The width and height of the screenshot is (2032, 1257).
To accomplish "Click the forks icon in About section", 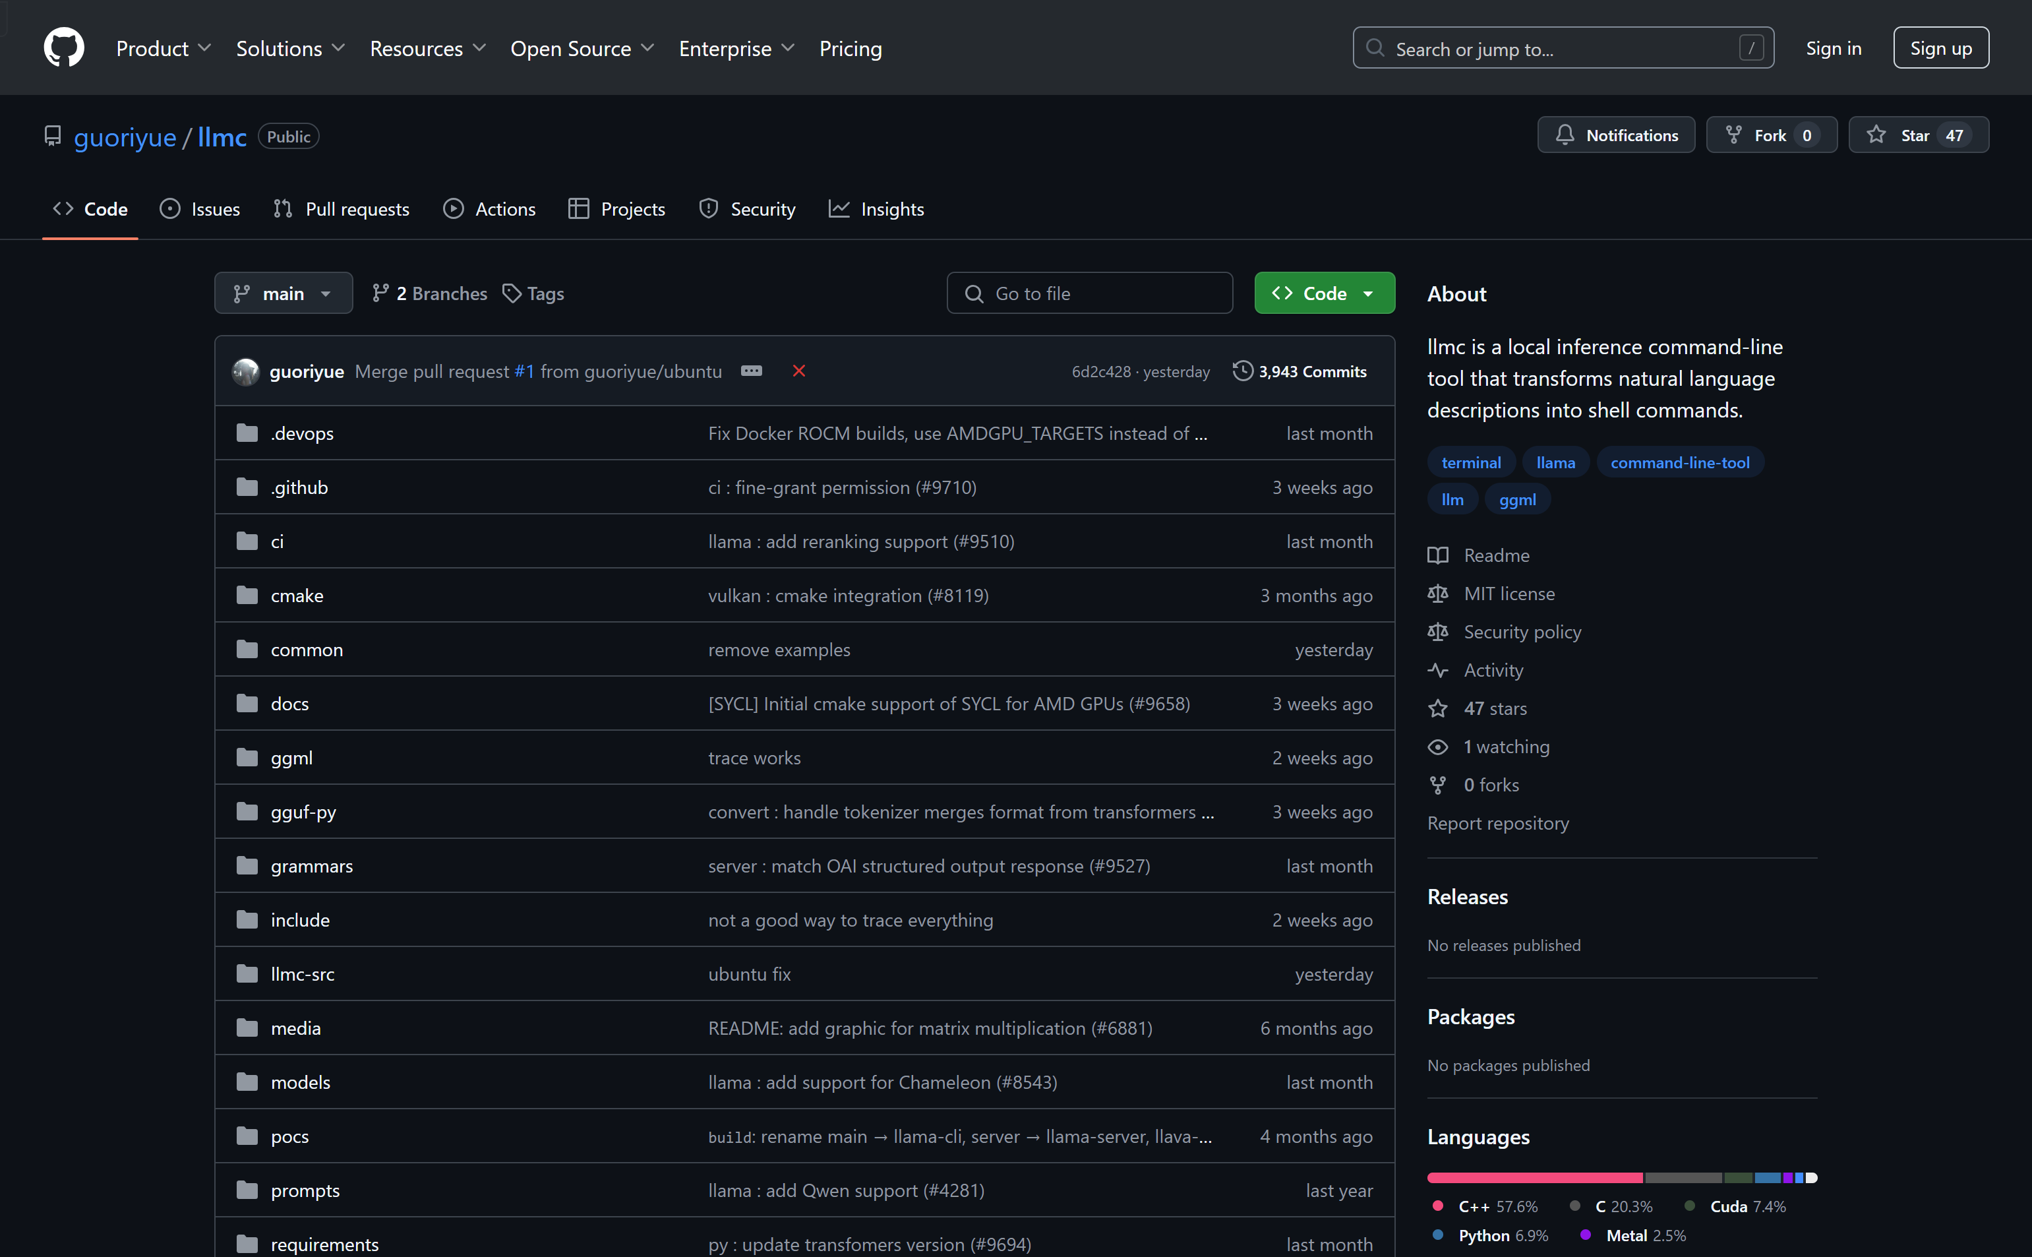I will (1438, 785).
